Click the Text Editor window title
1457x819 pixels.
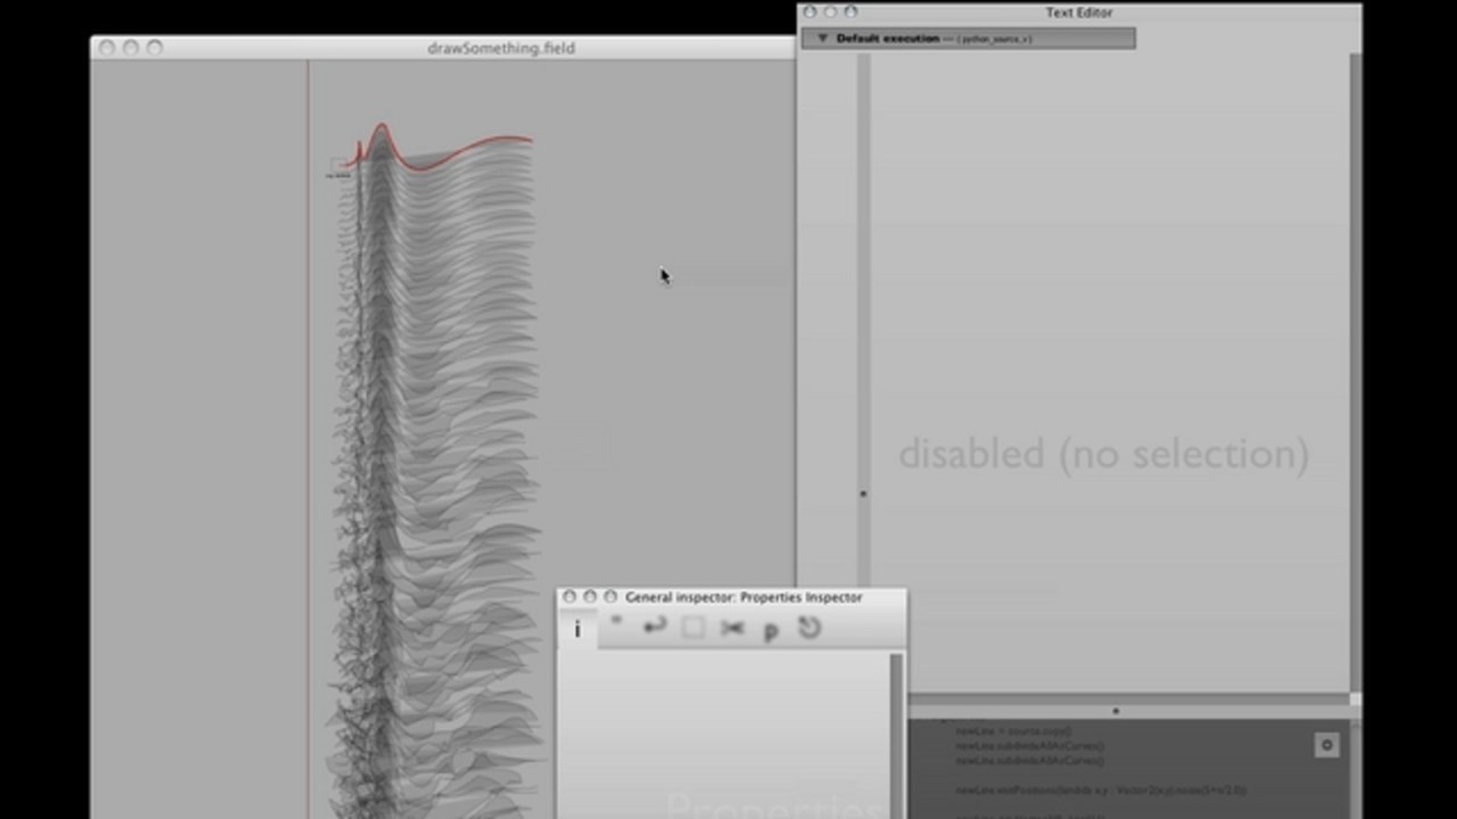pos(1079,13)
